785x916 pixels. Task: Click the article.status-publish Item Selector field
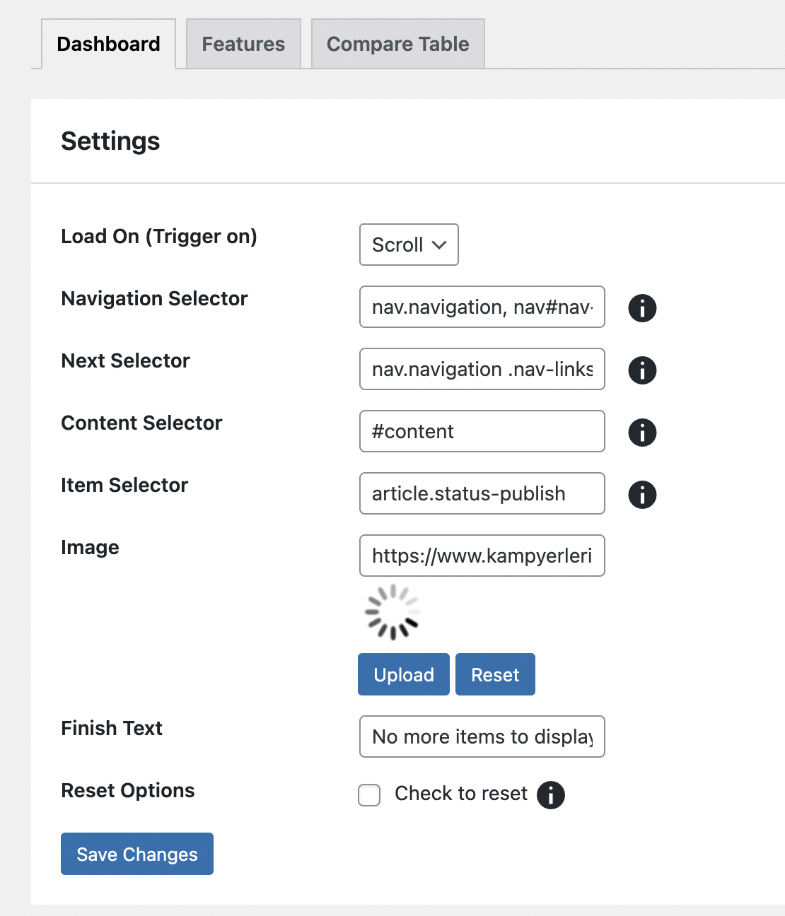pos(482,493)
